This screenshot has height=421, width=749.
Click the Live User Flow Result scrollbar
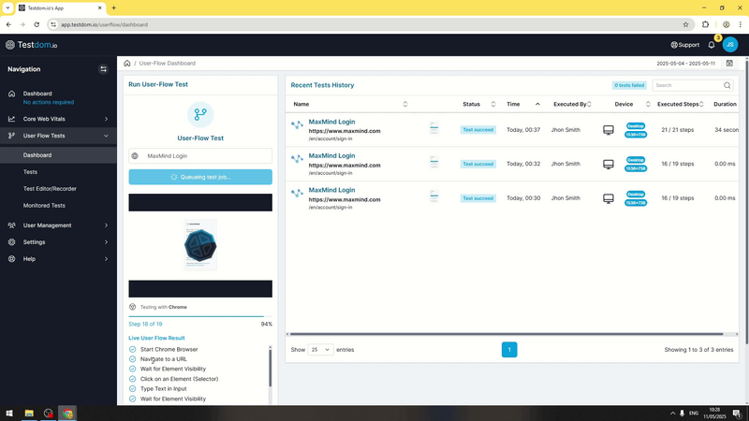point(270,368)
